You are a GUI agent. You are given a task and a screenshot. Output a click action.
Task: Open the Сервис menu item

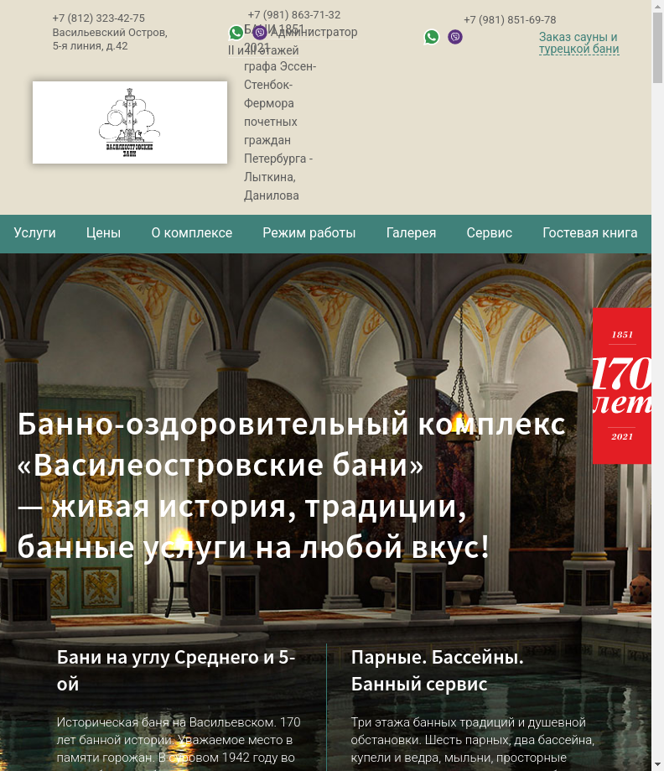[x=489, y=233]
